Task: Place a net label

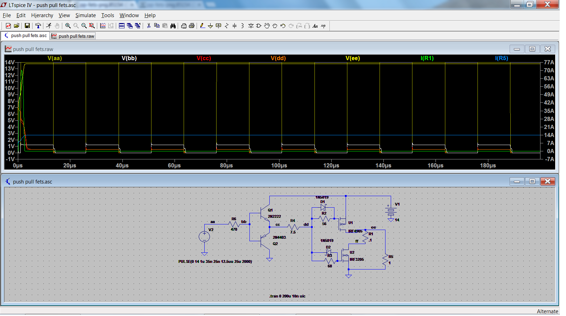Action: click(219, 26)
